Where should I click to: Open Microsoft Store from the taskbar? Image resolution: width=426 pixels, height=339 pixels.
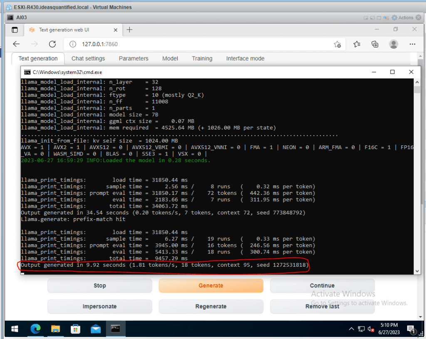pyautogui.click(x=76, y=329)
